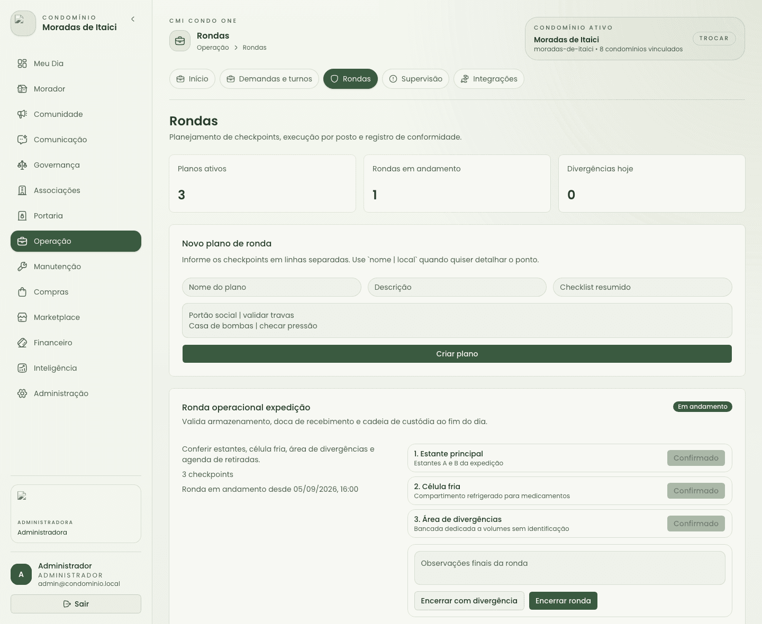Open the Supervisão tab
Screen dimensions: 762x624
(415, 79)
